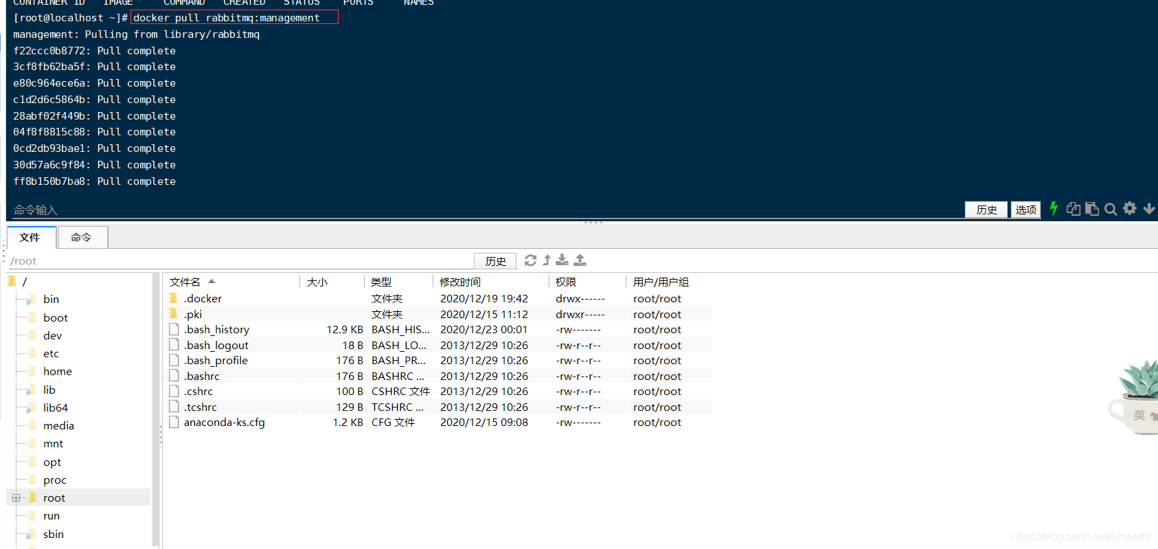Open the terminal 选项 options button

(1026, 210)
